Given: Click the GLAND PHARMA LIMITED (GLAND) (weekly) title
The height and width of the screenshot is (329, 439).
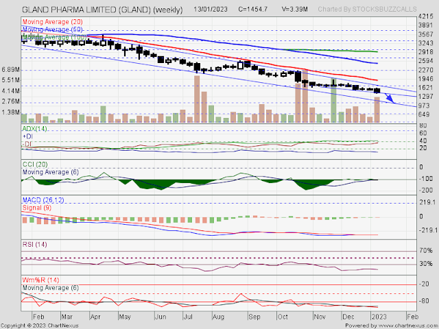Looking at the screenshot, I should pos(102,10).
